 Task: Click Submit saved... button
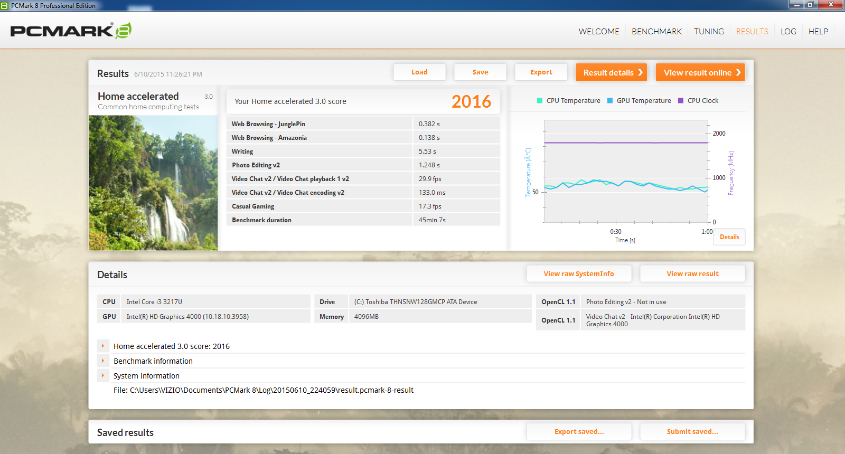pyautogui.click(x=692, y=431)
